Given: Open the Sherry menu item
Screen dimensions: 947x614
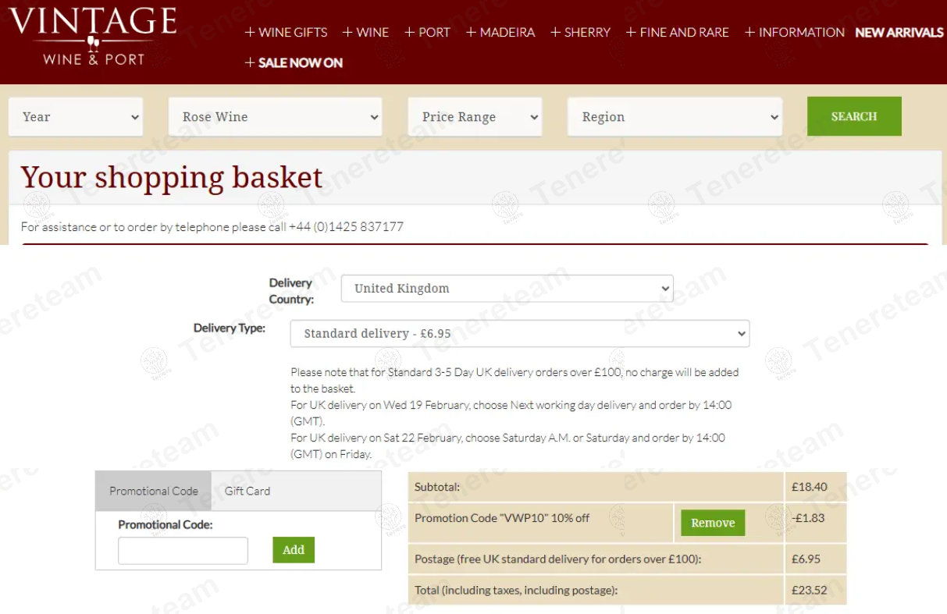Looking at the screenshot, I should 580,32.
